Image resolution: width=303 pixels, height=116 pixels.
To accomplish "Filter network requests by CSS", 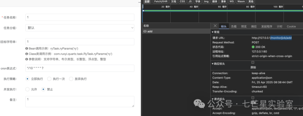I will [x=182, y=2].
